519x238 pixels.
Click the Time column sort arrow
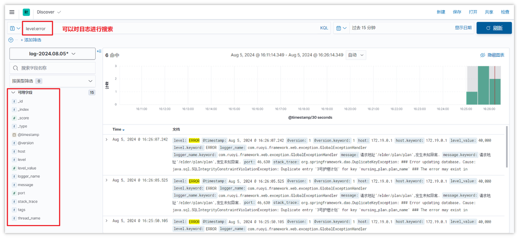pos(123,130)
